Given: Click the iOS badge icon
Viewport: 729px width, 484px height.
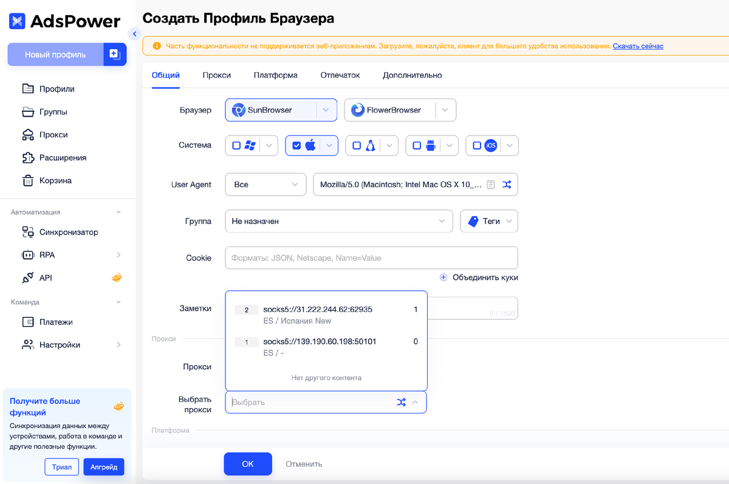Looking at the screenshot, I should [x=491, y=146].
